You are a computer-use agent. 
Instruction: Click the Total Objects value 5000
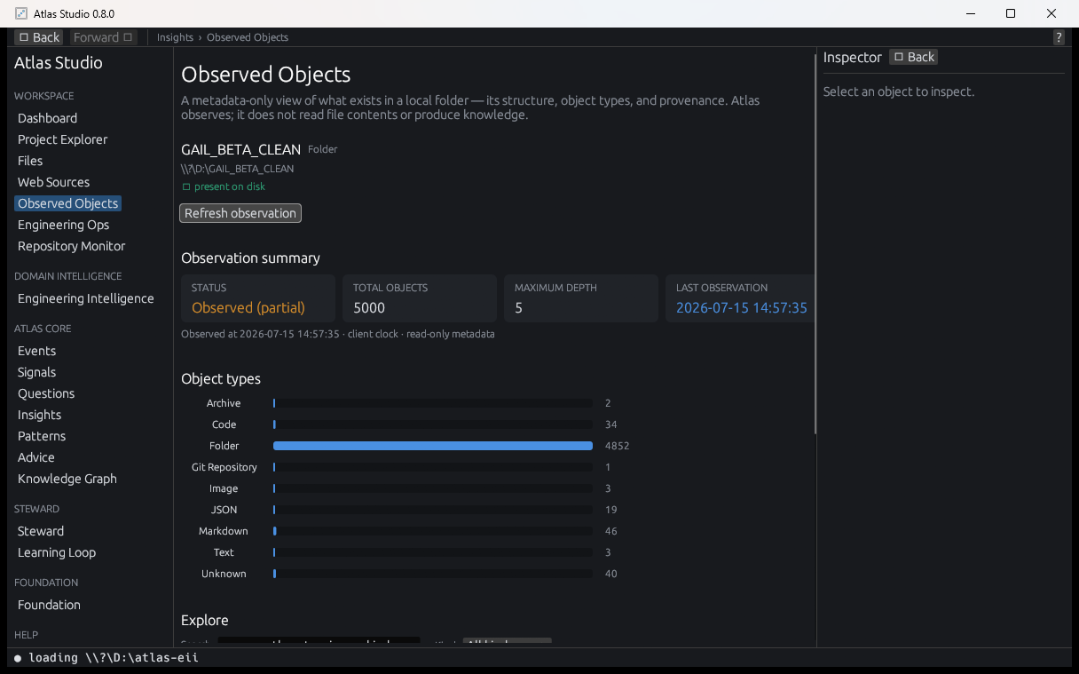click(369, 307)
